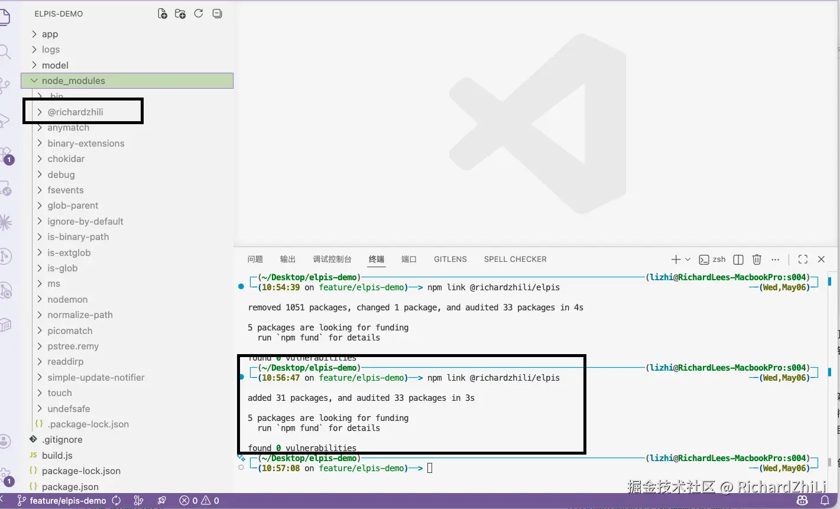Kill the terminal with trash icon
Image resolution: width=840 pixels, height=509 pixels.
click(757, 259)
